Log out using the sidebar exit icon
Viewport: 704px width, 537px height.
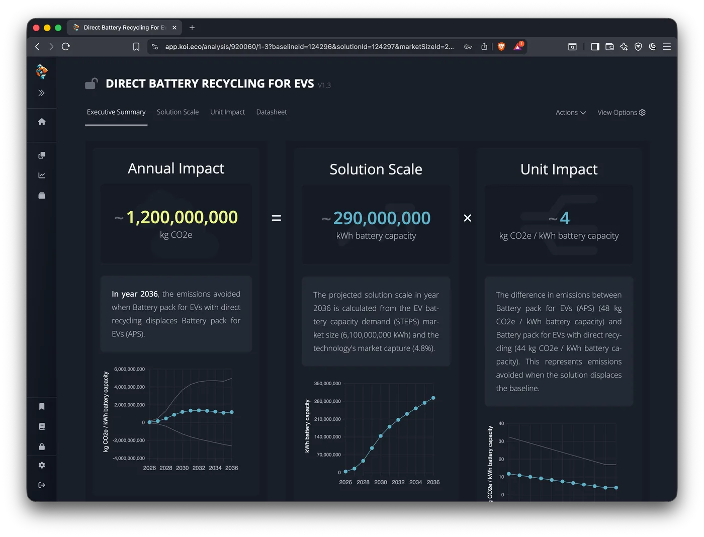pos(42,485)
